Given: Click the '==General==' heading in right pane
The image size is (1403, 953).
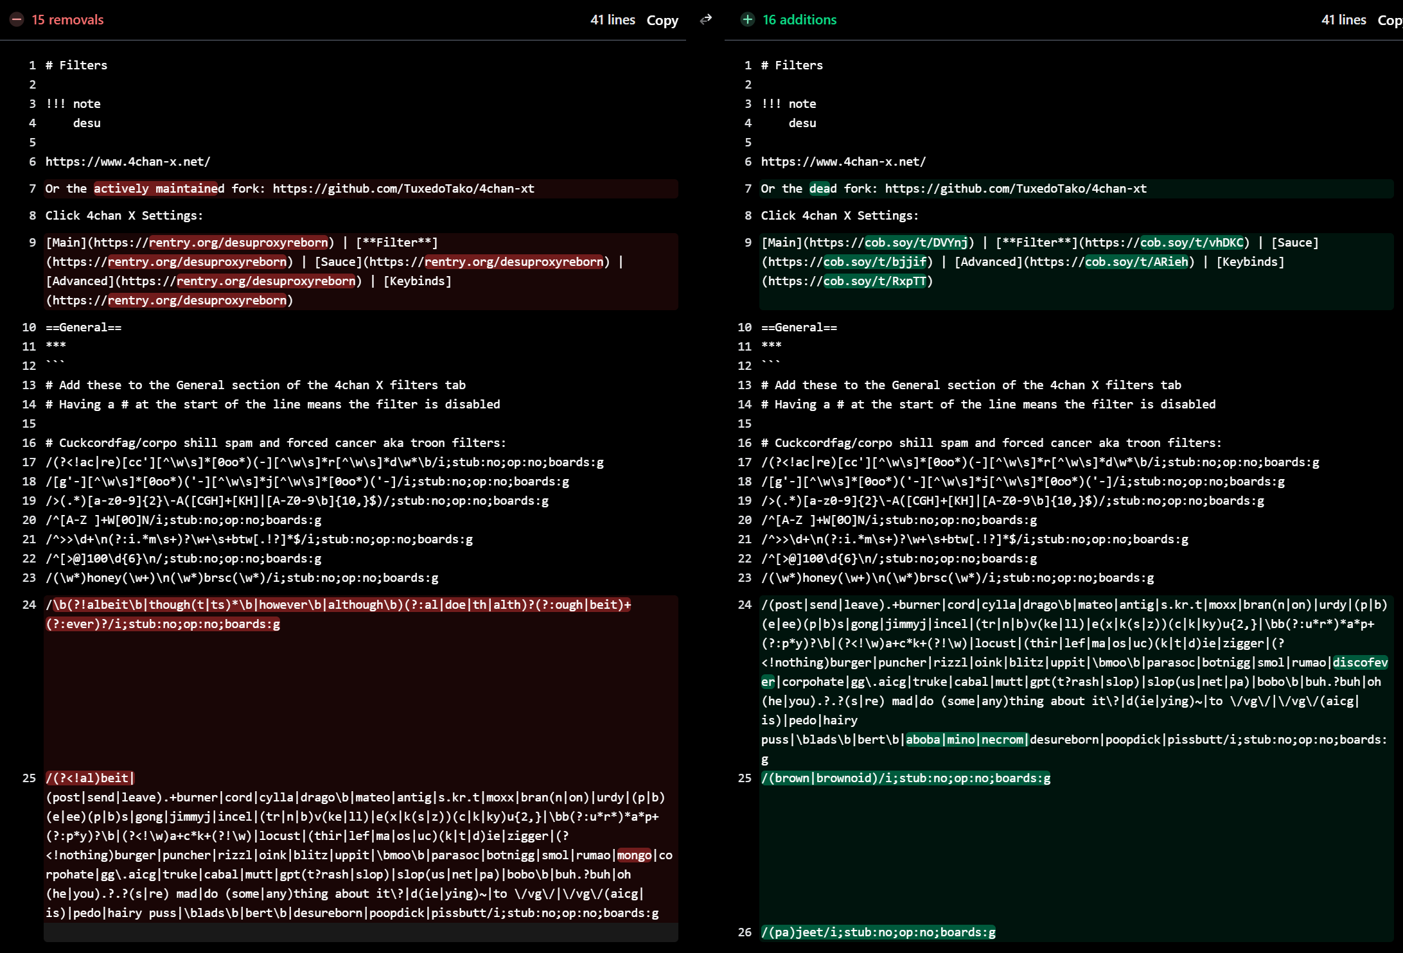Looking at the screenshot, I should tap(799, 328).
